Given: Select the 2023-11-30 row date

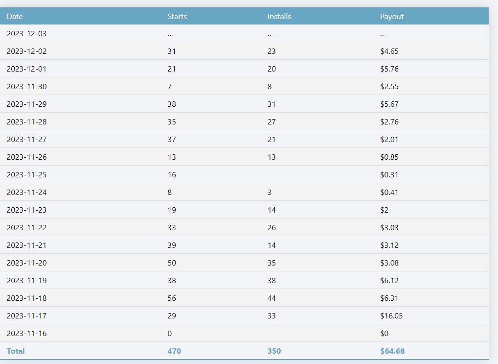Looking at the screenshot, I should point(27,87).
